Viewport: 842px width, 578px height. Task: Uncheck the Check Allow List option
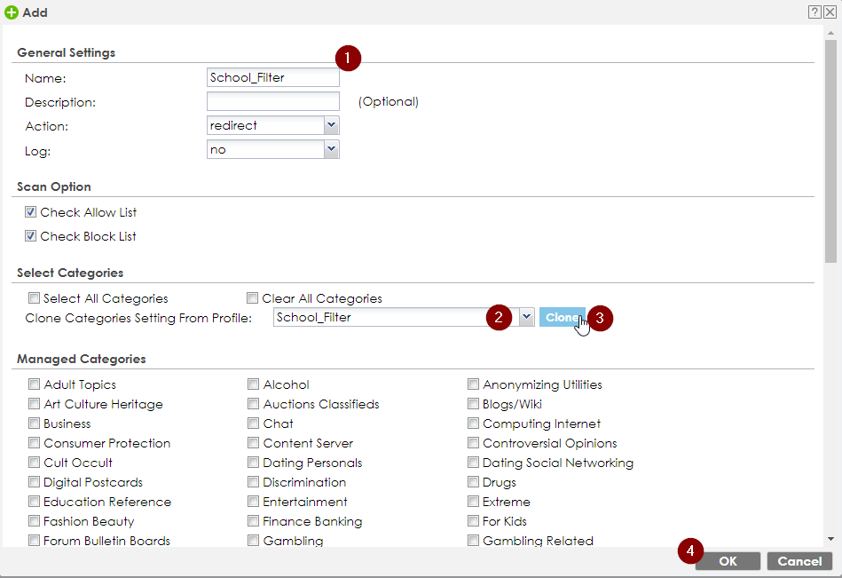click(31, 212)
